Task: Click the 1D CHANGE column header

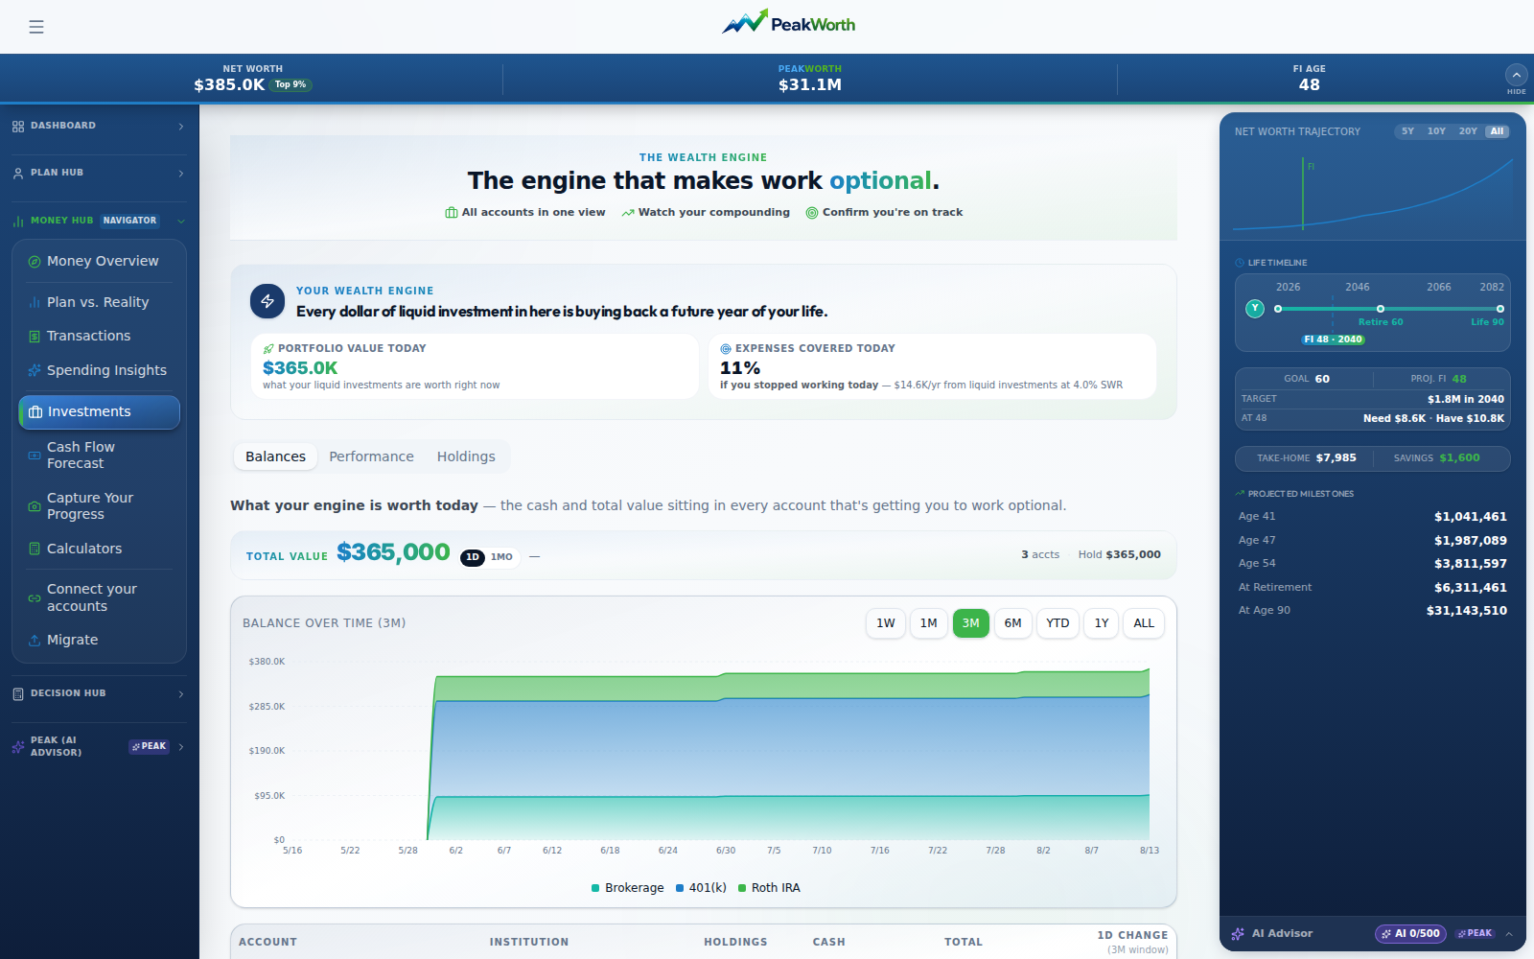Action: tap(1132, 935)
